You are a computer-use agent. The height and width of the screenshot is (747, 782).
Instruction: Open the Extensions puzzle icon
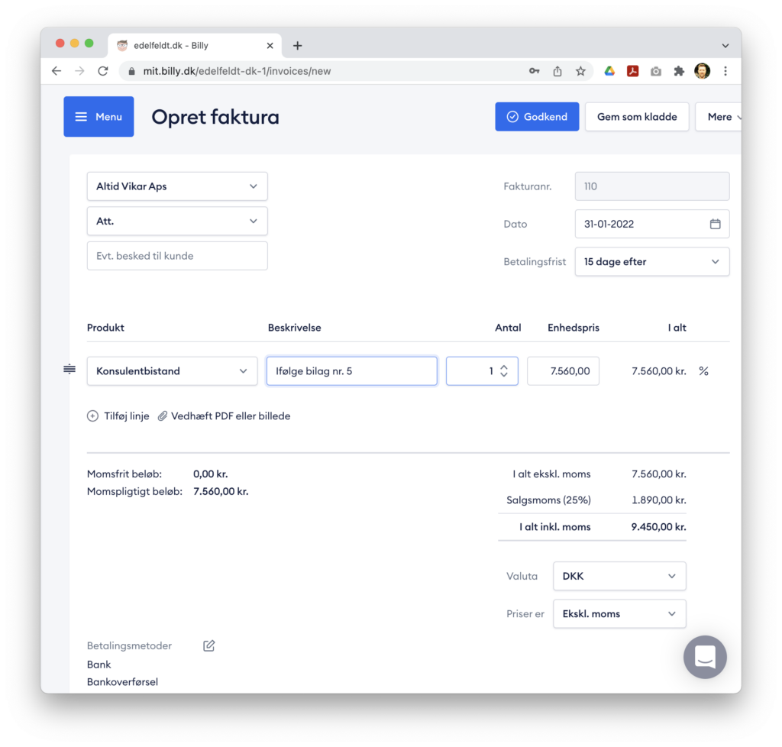coord(679,71)
